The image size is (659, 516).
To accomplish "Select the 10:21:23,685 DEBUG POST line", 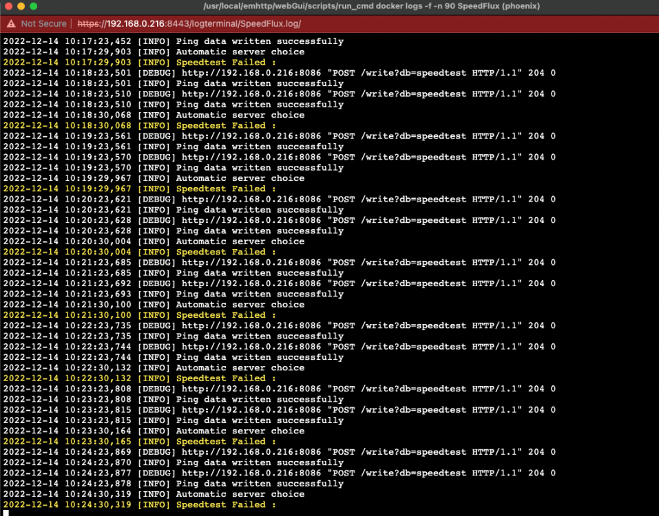I will coord(280,262).
